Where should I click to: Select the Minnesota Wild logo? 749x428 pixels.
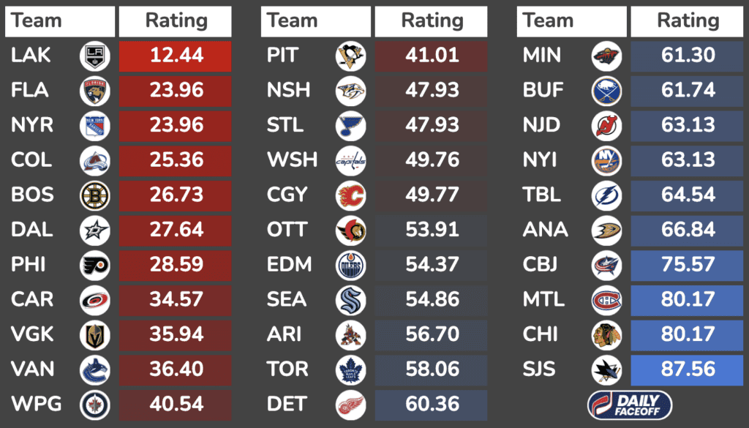606,56
